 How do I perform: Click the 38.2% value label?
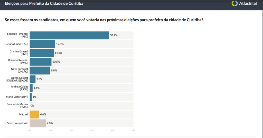tap(114, 35)
